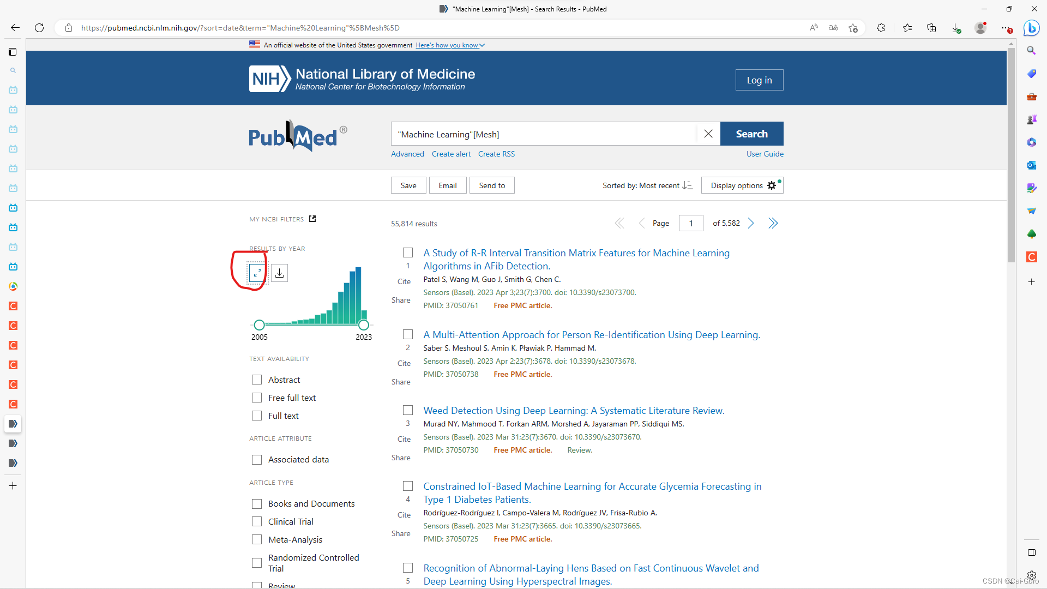The image size is (1047, 589).
Task: Add page to browser favorites star
Action: 853,28
